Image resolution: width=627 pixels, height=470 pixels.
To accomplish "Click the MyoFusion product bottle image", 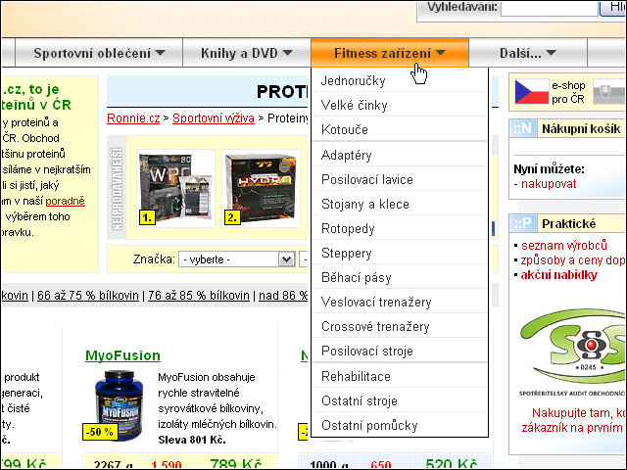I will 120,404.
